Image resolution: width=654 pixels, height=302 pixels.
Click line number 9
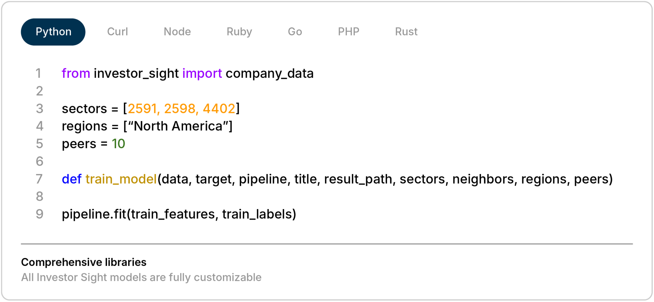40,215
